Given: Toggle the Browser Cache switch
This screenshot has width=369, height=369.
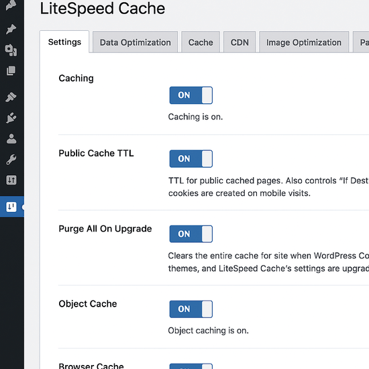Looking at the screenshot, I should (191, 366).
